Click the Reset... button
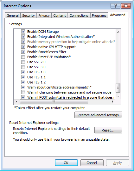134x171 pixels. 108,130
